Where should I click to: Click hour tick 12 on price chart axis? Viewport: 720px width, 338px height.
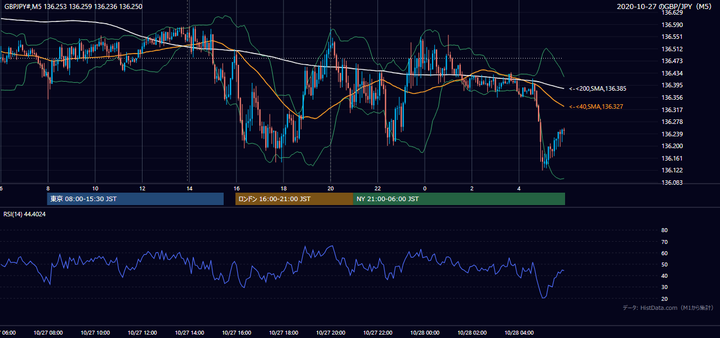[142, 189]
